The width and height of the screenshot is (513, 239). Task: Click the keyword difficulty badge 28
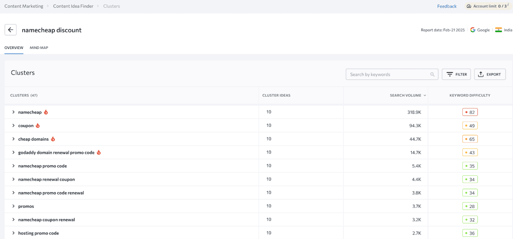pos(470,206)
